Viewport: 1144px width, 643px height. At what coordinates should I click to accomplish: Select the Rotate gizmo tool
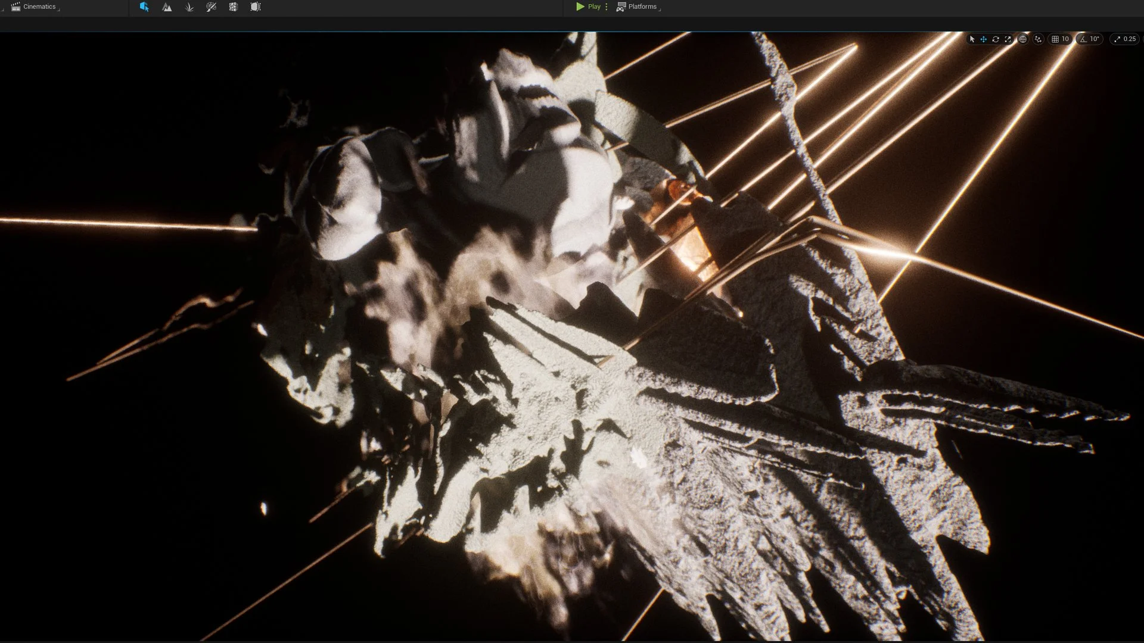[996, 39]
